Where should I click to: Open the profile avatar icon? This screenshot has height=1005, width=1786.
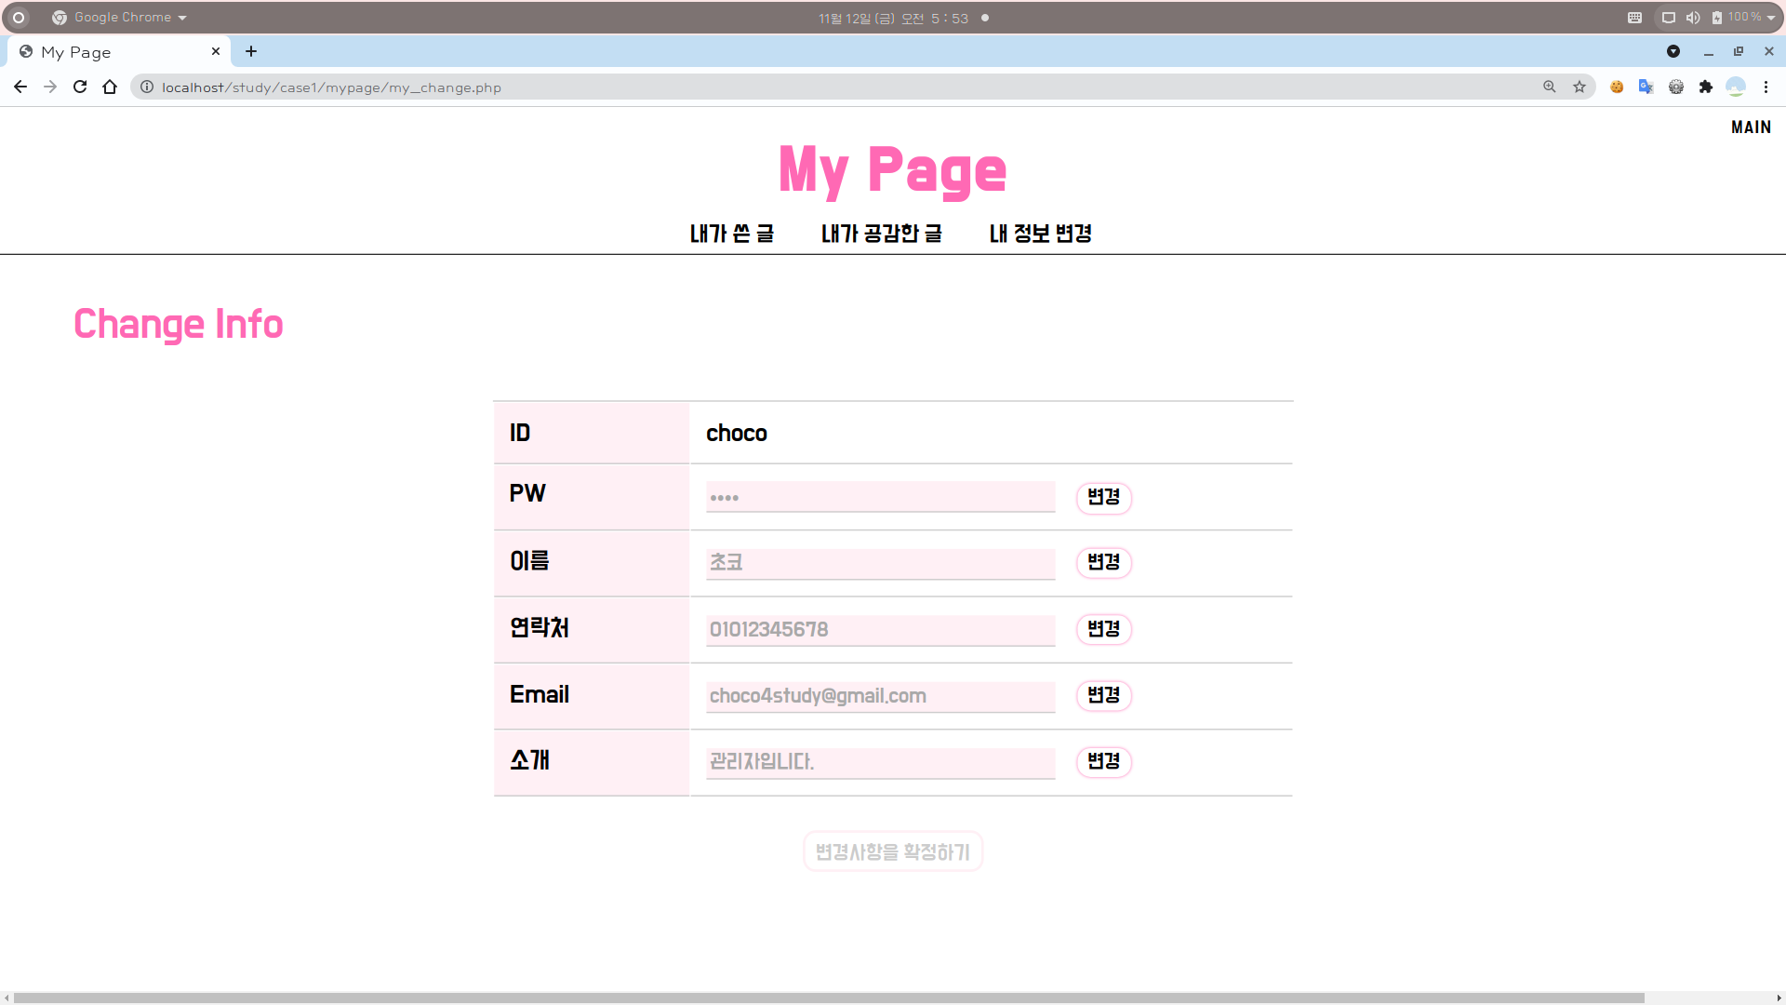[x=1736, y=87]
